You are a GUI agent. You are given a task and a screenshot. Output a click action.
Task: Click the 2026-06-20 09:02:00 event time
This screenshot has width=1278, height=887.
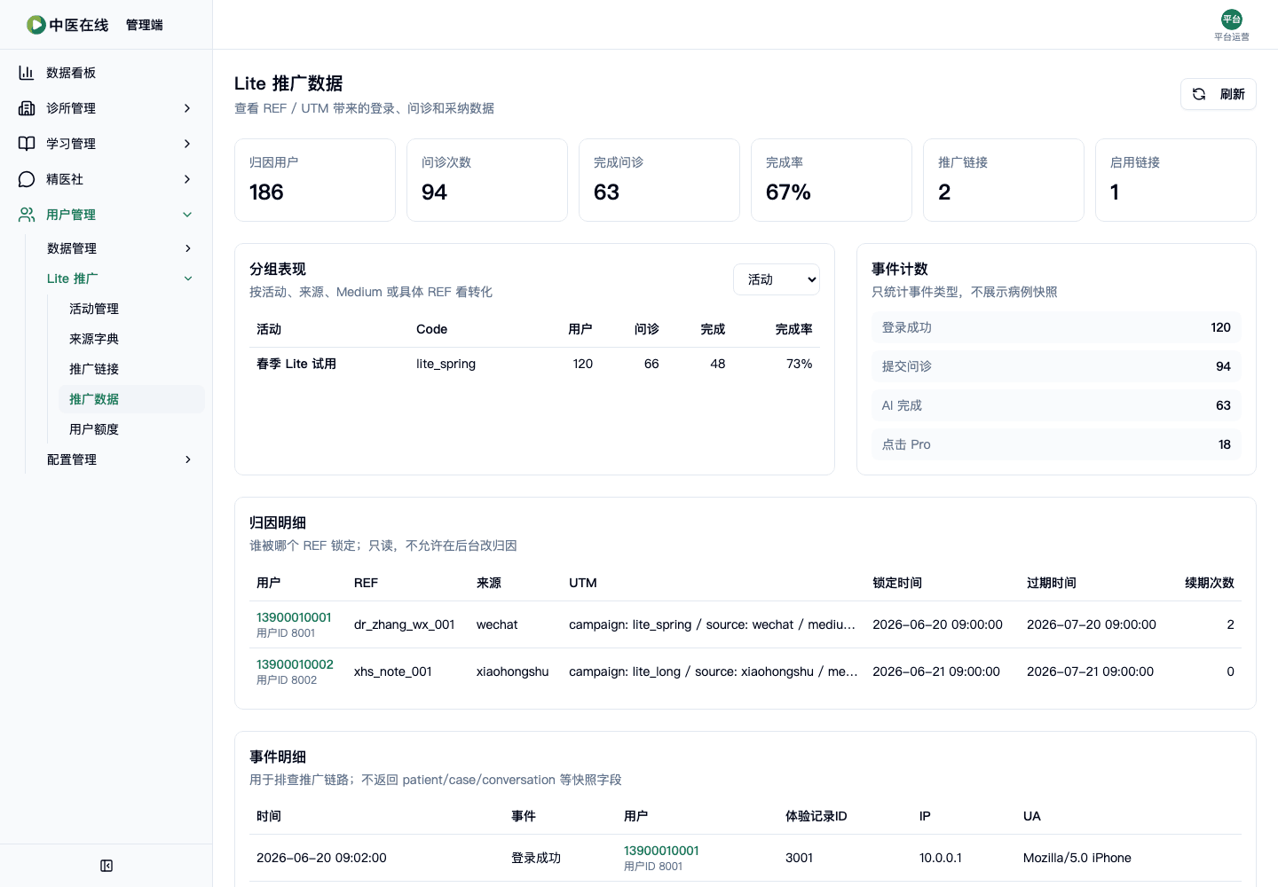(321, 858)
